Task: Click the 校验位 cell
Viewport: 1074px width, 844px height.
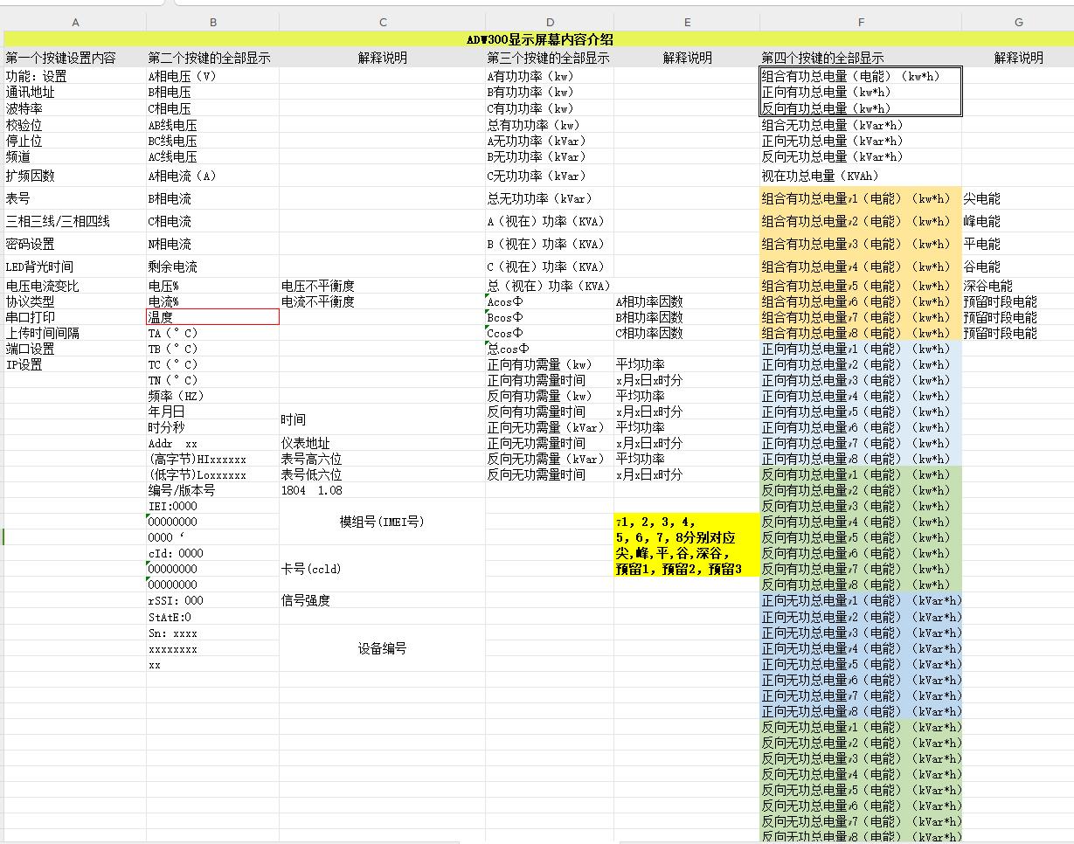Action: coord(75,125)
